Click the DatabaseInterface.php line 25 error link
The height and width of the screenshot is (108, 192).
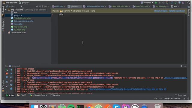click(x=127, y=89)
